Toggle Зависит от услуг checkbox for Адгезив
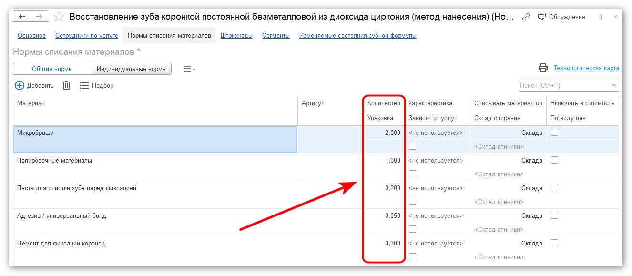This screenshot has width=632, height=276. 412,229
